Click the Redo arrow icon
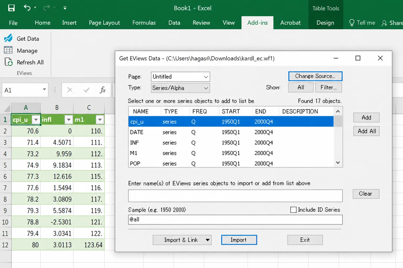403x268 pixels. tap(46, 8)
